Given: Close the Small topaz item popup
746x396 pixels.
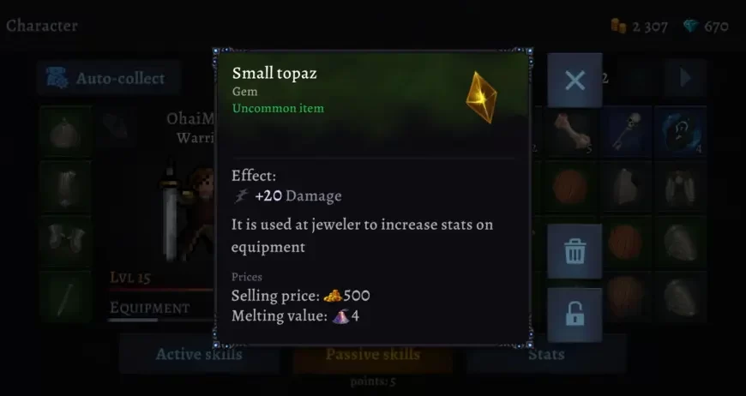Looking at the screenshot, I should [x=575, y=80].
